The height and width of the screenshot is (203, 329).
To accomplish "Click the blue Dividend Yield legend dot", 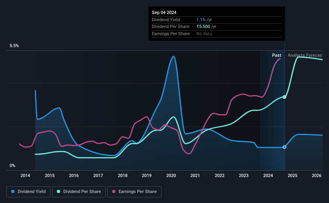I will point(13,191).
